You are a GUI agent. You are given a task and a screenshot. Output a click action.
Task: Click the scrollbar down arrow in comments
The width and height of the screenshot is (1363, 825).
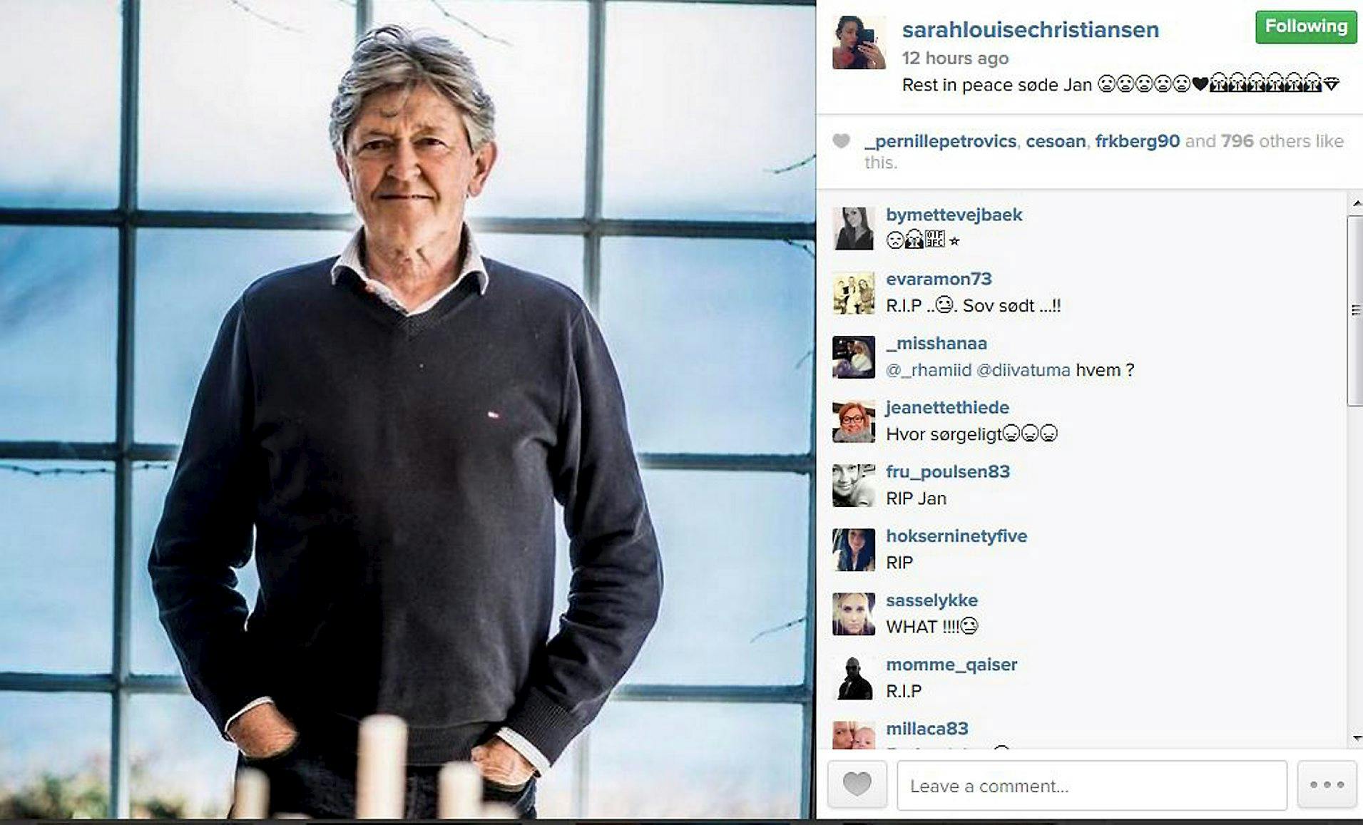pos(1355,738)
